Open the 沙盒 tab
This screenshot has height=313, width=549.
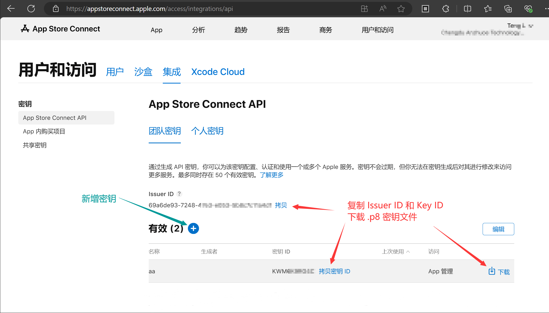(143, 72)
